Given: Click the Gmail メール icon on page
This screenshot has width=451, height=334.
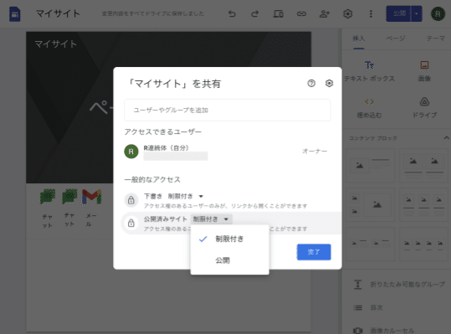Looking at the screenshot, I should click(x=91, y=197).
